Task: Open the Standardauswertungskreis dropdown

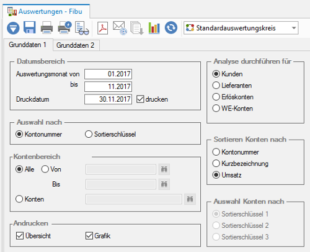Action: tap(241, 28)
